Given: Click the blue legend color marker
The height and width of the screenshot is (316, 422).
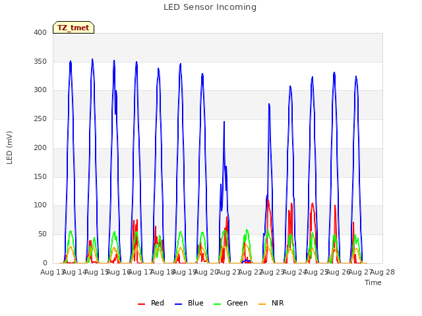Looking at the screenshot, I should [x=178, y=304].
